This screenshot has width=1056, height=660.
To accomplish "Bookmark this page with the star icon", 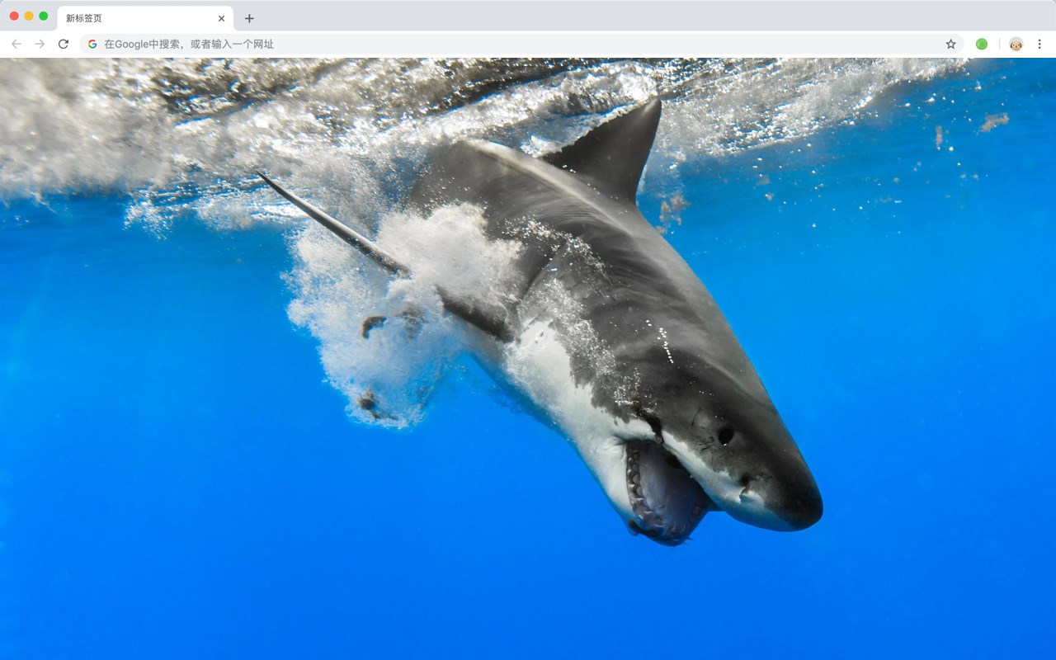I will click(x=950, y=44).
